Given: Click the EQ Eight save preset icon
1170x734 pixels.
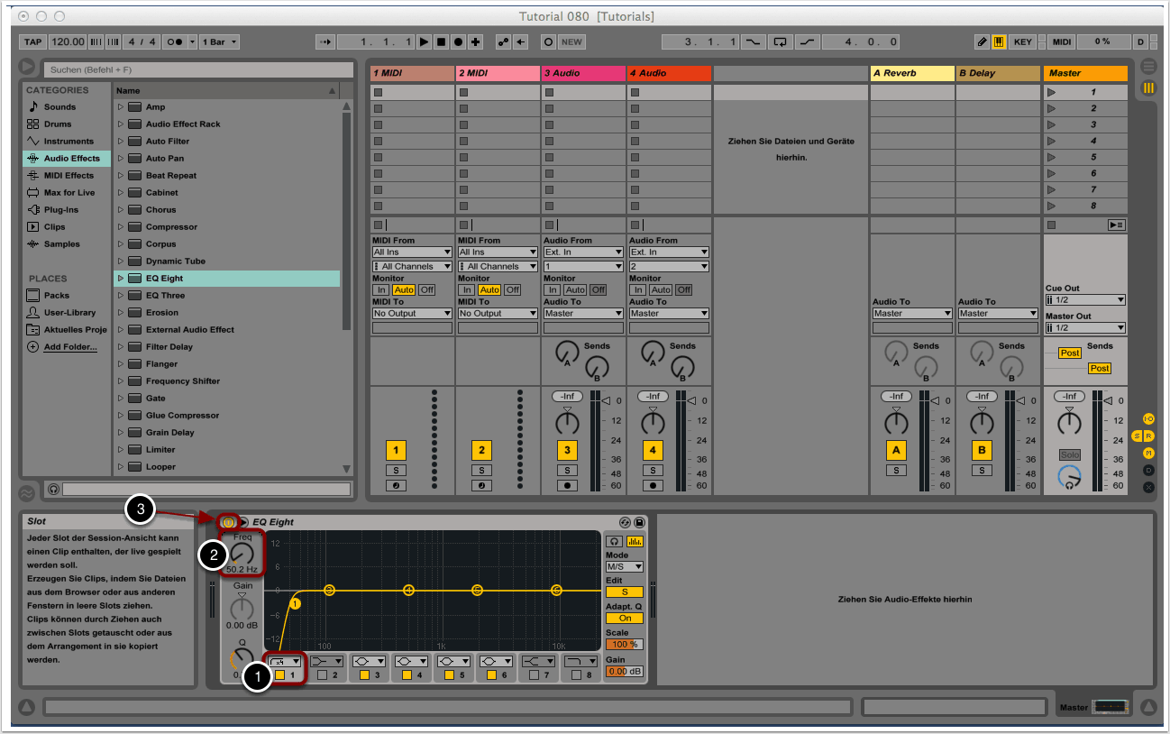Looking at the screenshot, I should click(639, 522).
